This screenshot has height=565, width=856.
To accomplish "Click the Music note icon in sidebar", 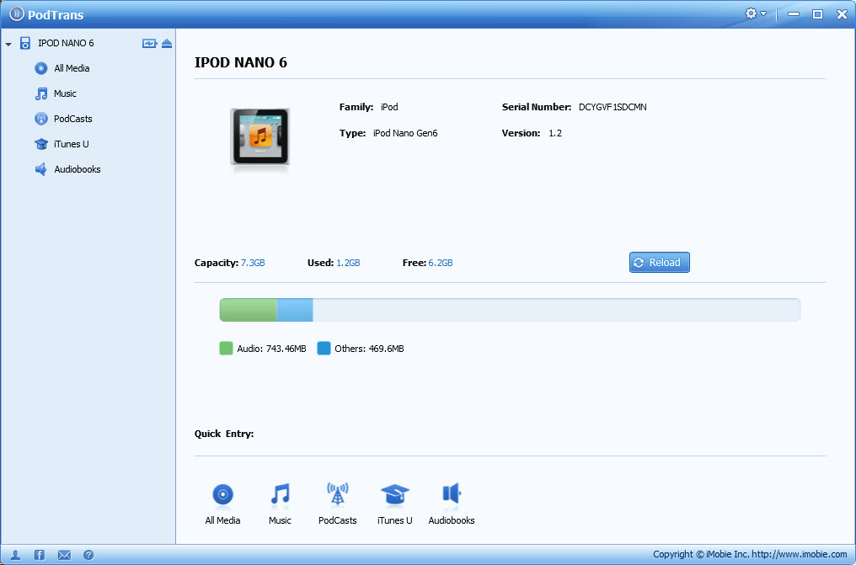I will point(41,93).
